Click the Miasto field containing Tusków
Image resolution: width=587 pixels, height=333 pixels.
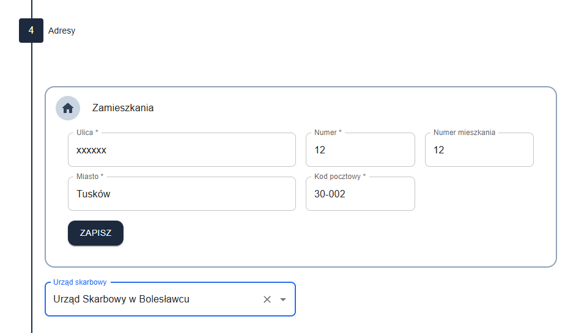(182, 194)
